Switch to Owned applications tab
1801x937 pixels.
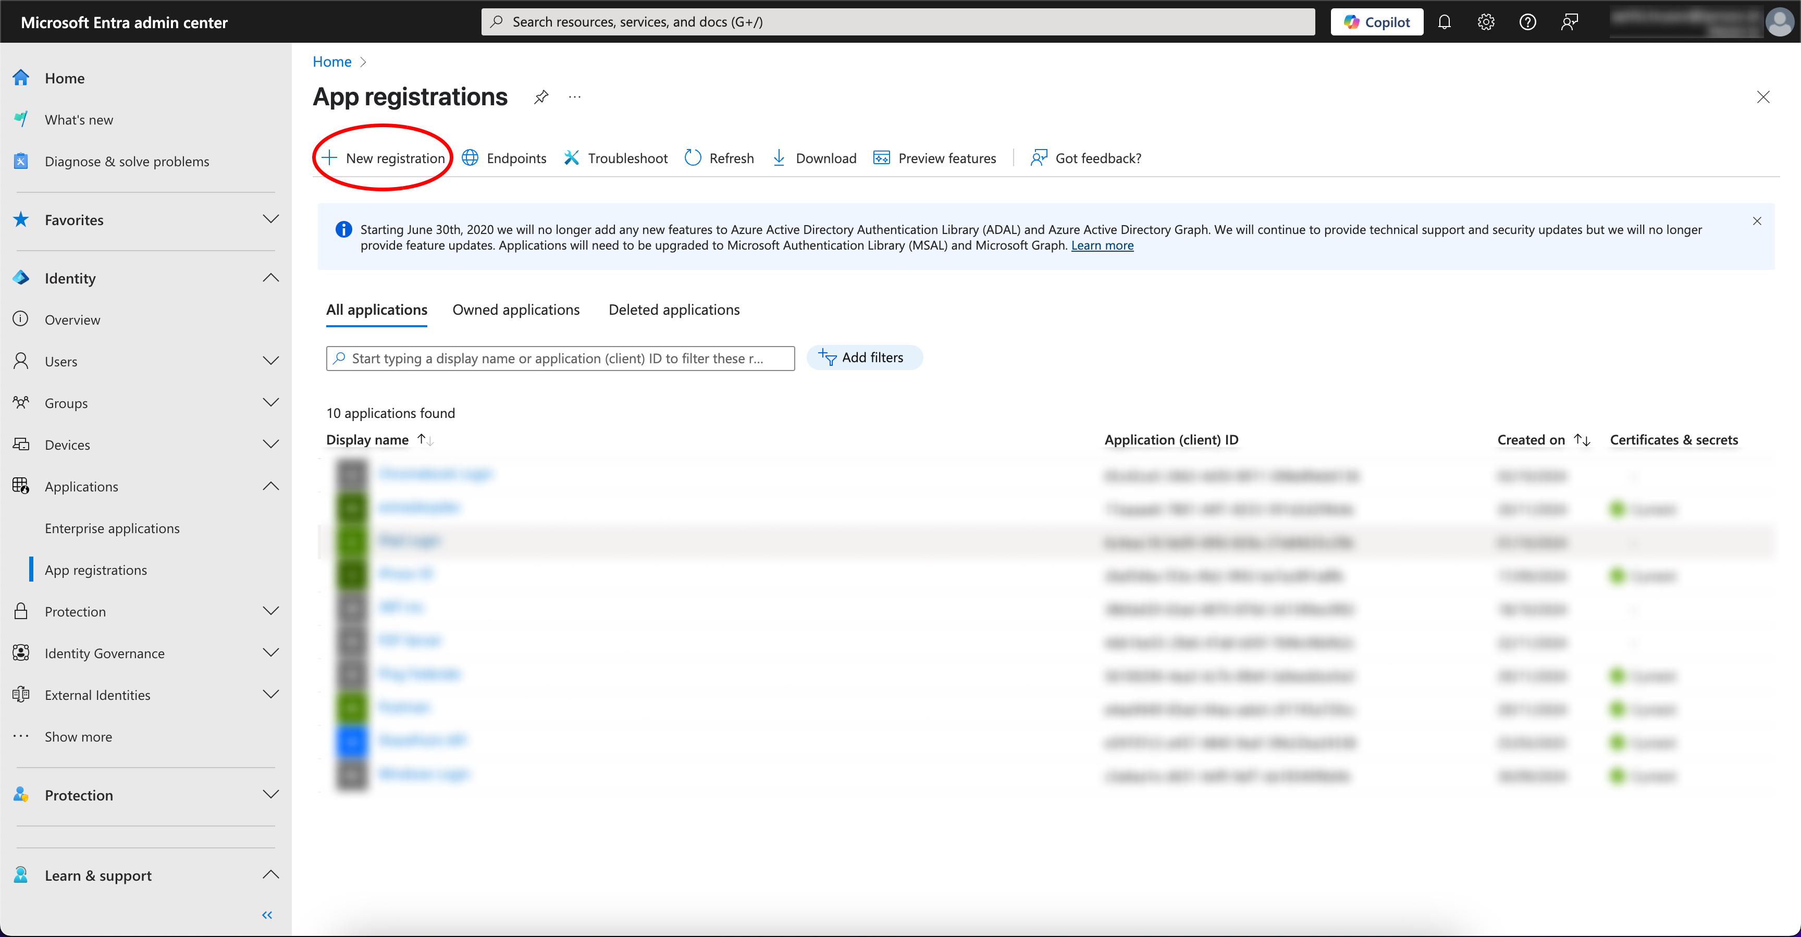[x=516, y=310]
